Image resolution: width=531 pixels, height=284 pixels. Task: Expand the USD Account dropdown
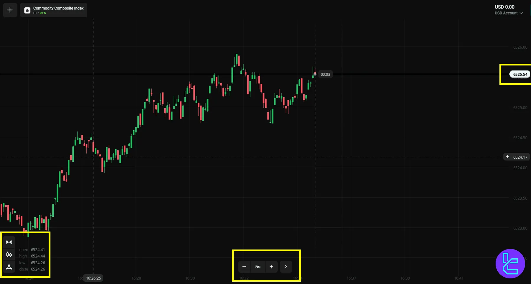509,13
